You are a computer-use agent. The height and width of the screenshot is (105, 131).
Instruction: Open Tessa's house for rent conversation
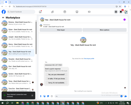click(x=18, y=82)
